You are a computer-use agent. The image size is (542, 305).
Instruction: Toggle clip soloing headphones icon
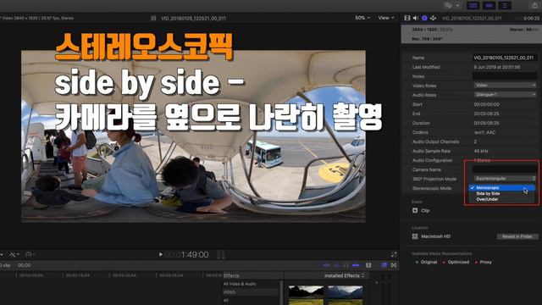[346, 265]
